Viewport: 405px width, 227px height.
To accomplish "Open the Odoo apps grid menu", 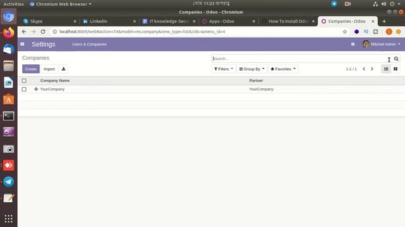I will pyautogui.click(x=22, y=44).
